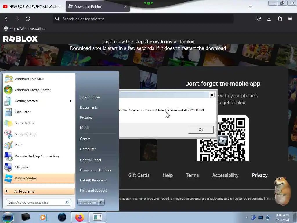Viewport: 297px width, 223px height.
Task: Launch Magnifier
Action: [39, 167]
